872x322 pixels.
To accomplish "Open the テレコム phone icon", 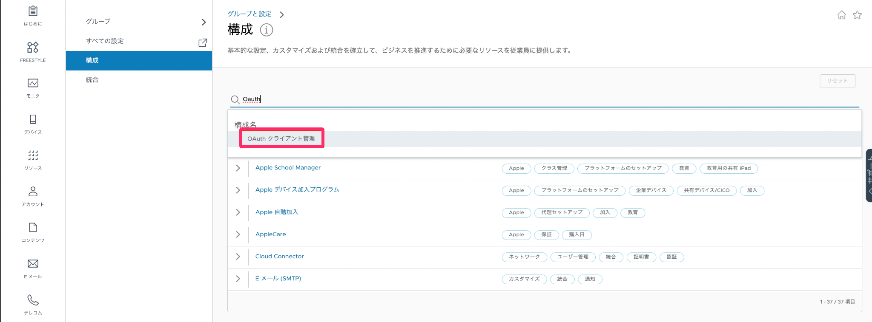I will click(33, 300).
